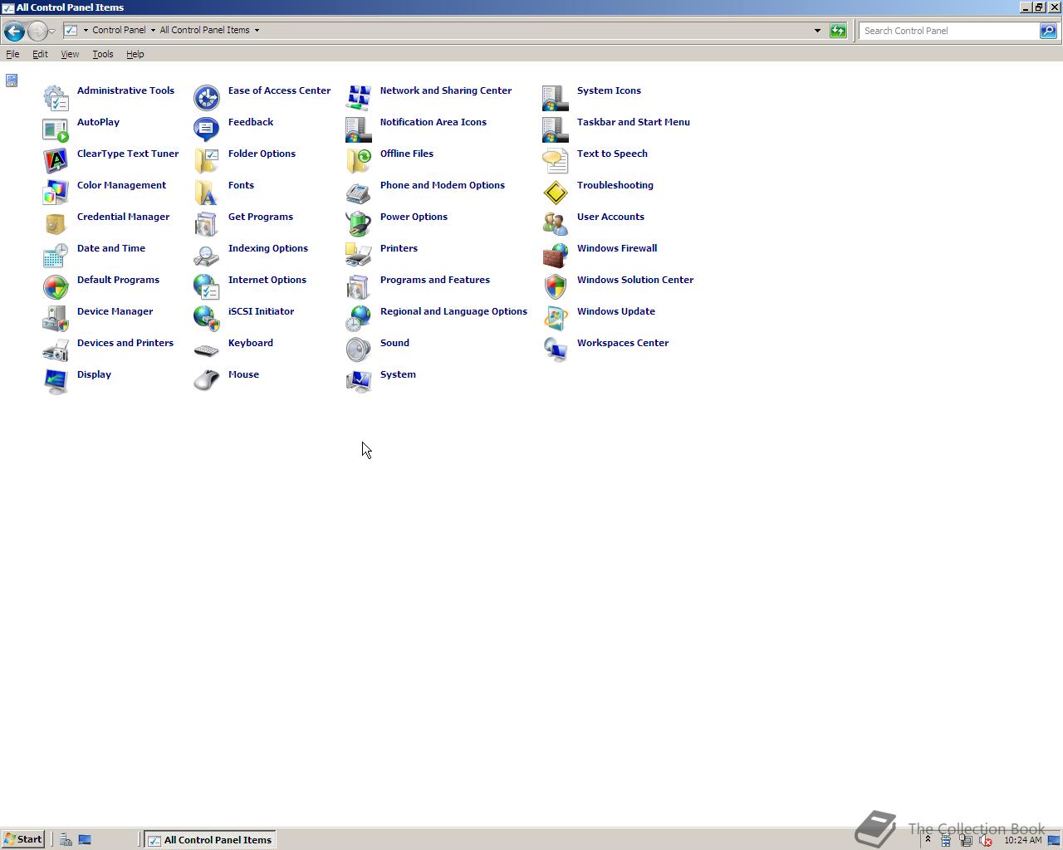Open the File menu
The image size is (1063, 850).
click(x=12, y=54)
